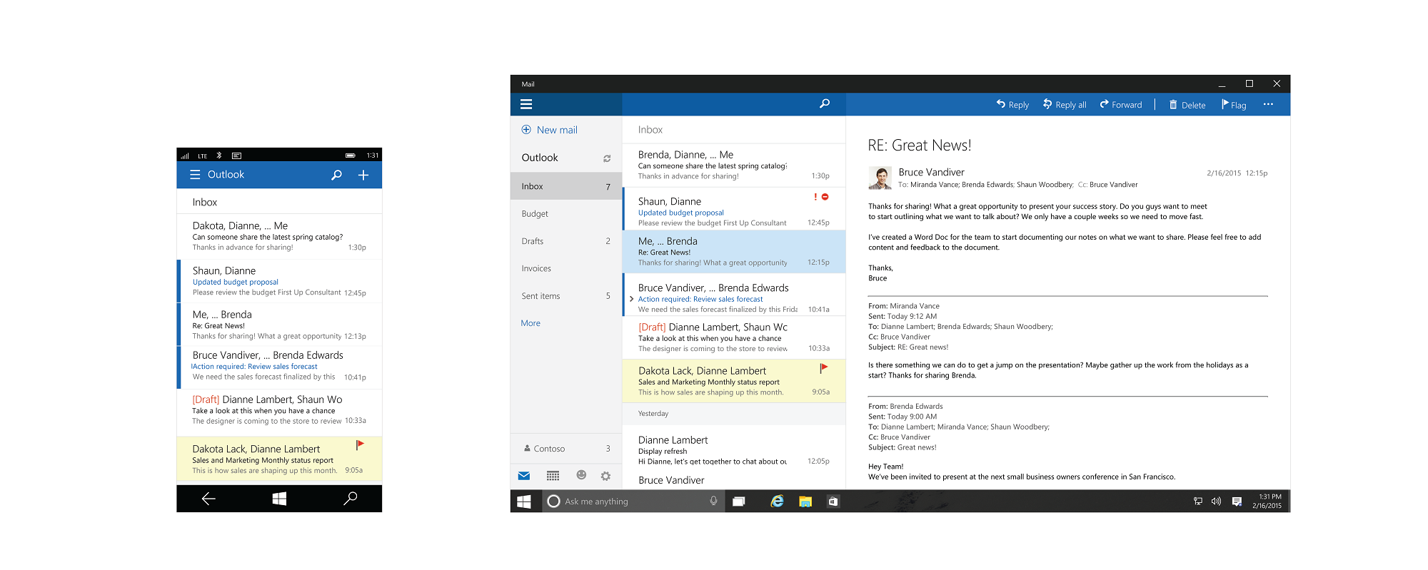Image resolution: width=1428 pixels, height=570 pixels.
Task: Click microphone icon in Cortana search
Action: click(713, 502)
